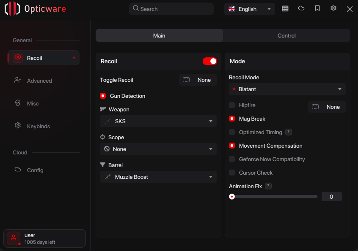Click the '1005 days left' text
Screen dimensions: 358x251
(x=40, y=242)
